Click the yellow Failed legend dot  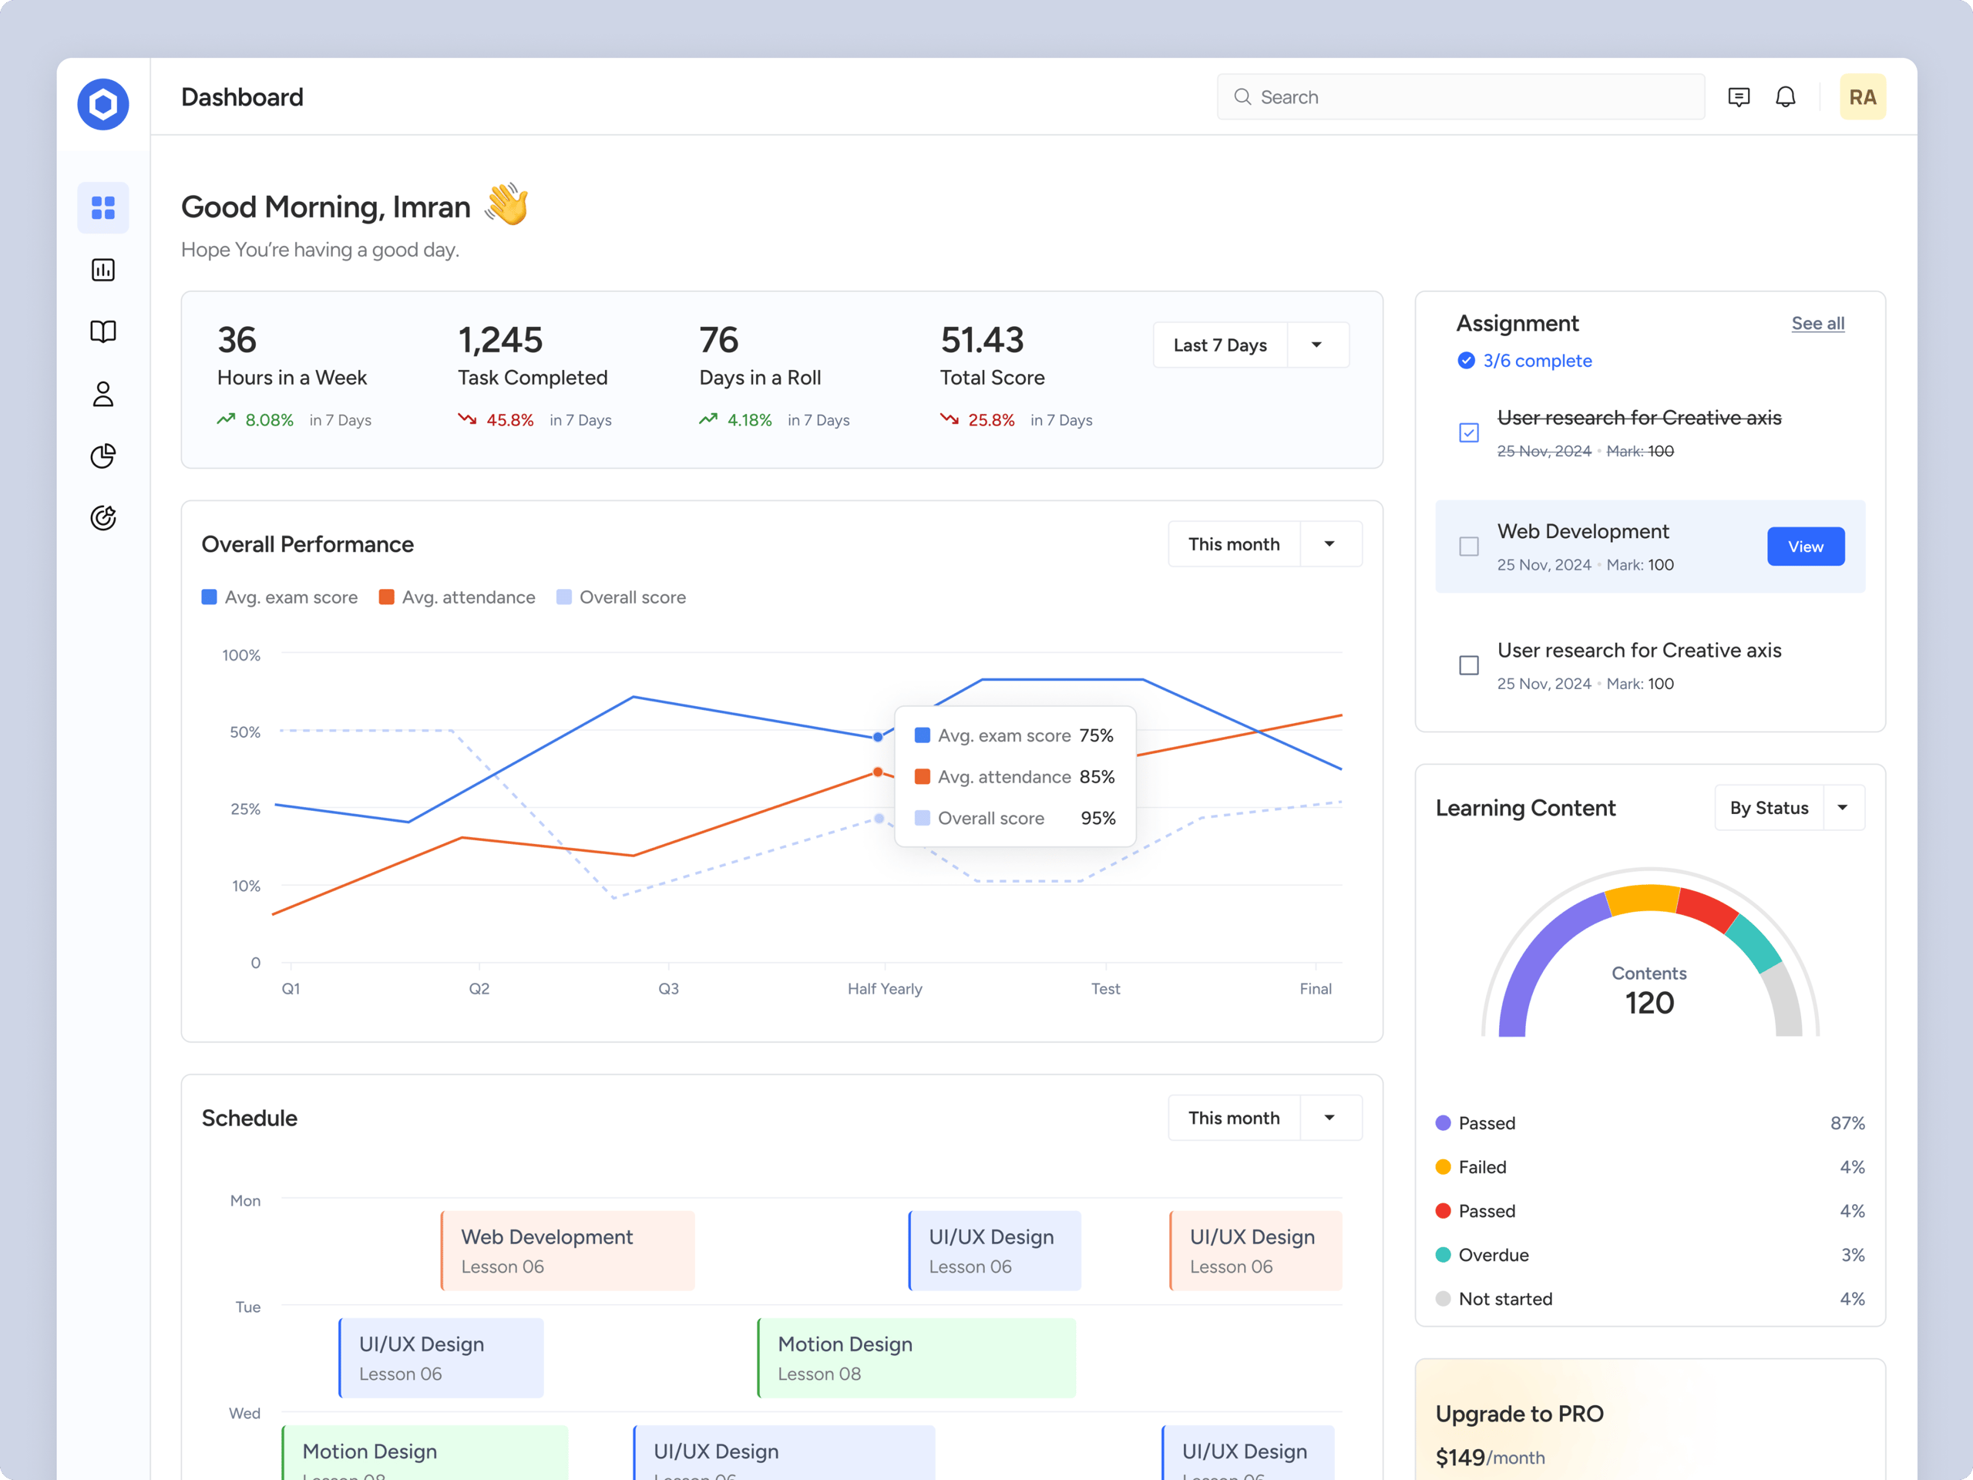point(1444,1167)
